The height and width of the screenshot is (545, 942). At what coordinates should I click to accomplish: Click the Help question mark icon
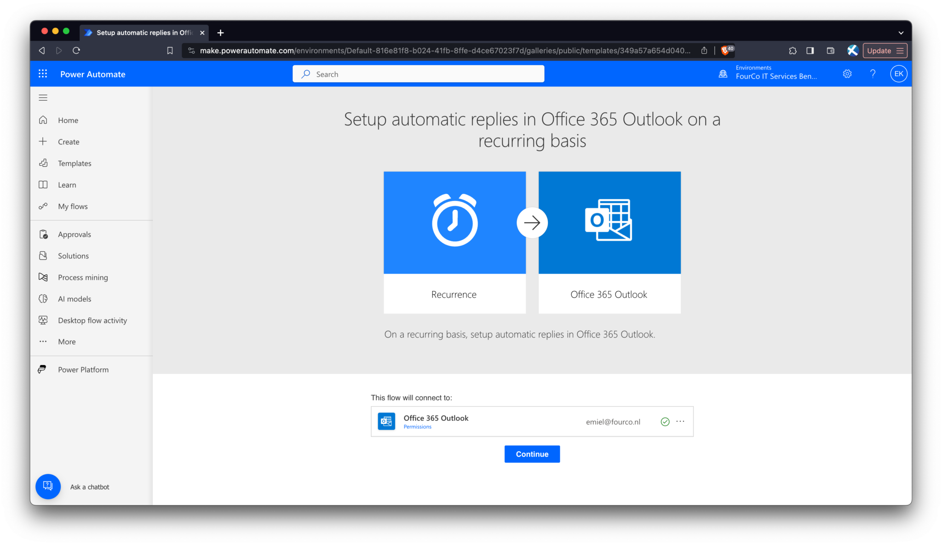tap(873, 74)
